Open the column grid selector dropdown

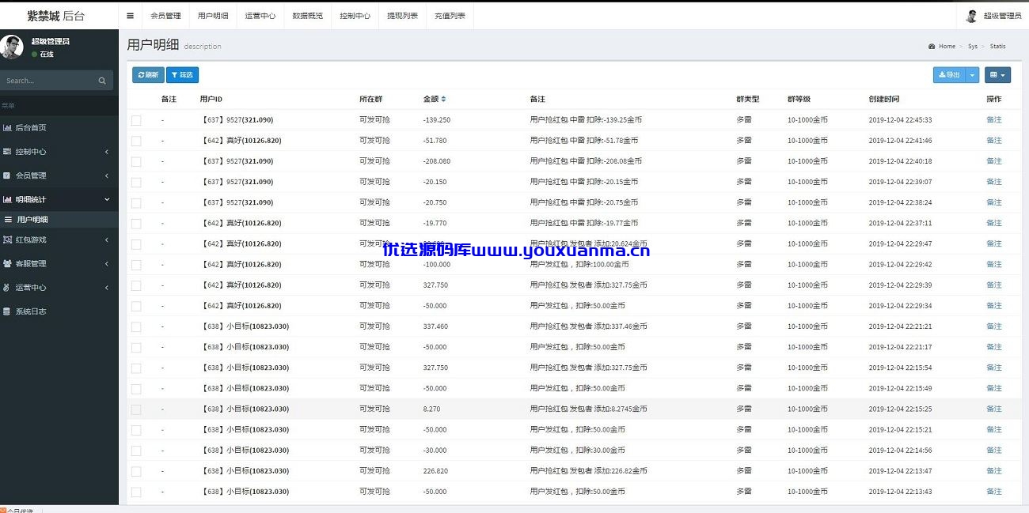[x=997, y=75]
